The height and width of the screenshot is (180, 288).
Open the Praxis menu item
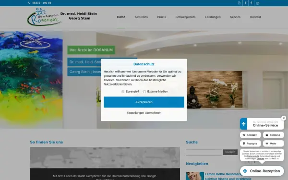tap(161, 17)
